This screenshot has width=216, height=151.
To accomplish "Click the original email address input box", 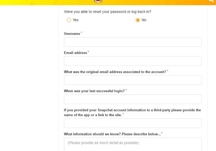I will point(133,80).
